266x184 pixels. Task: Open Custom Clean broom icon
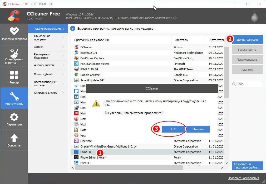click(x=14, y=53)
